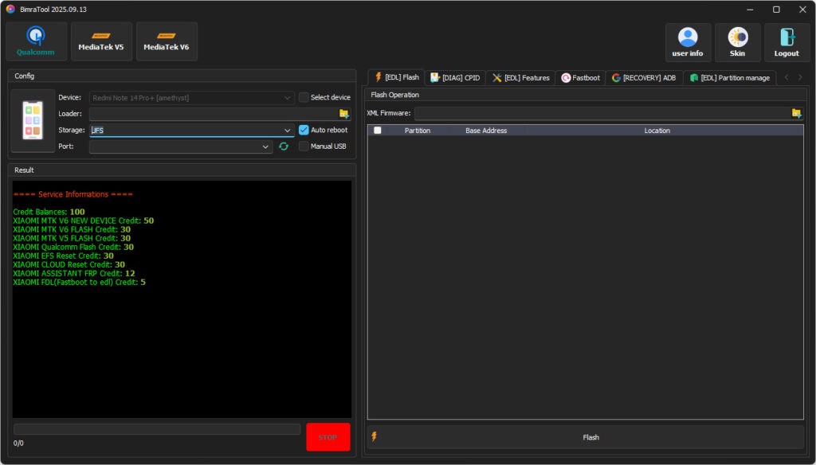Open the Port dropdown list
Viewport: 816px width, 465px height.
pyautogui.click(x=265, y=147)
